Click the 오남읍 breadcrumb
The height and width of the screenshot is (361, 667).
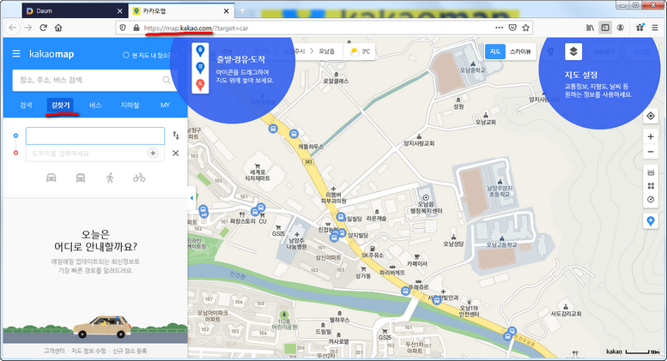click(327, 51)
